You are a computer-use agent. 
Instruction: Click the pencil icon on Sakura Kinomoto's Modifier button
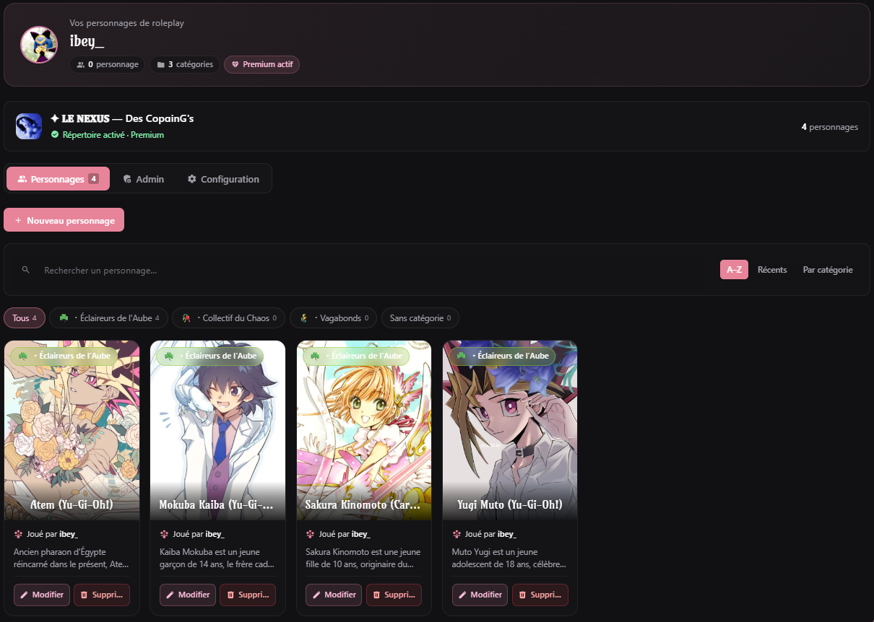point(316,595)
